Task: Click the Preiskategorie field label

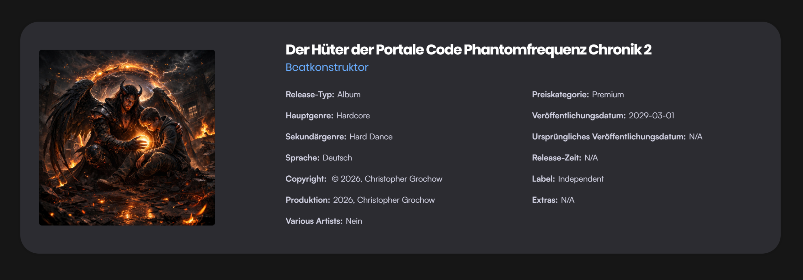Action: [x=560, y=95]
